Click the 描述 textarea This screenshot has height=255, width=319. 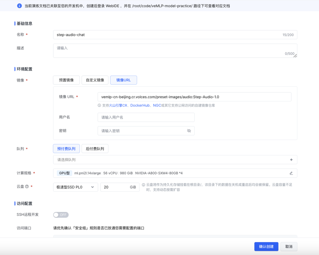click(x=175, y=51)
